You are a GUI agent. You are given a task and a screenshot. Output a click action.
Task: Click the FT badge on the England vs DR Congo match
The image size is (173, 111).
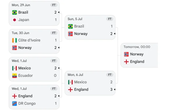pos(54,89)
